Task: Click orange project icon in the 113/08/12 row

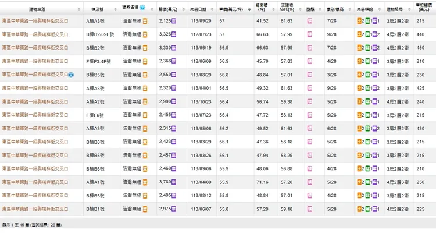Action: point(145,196)
